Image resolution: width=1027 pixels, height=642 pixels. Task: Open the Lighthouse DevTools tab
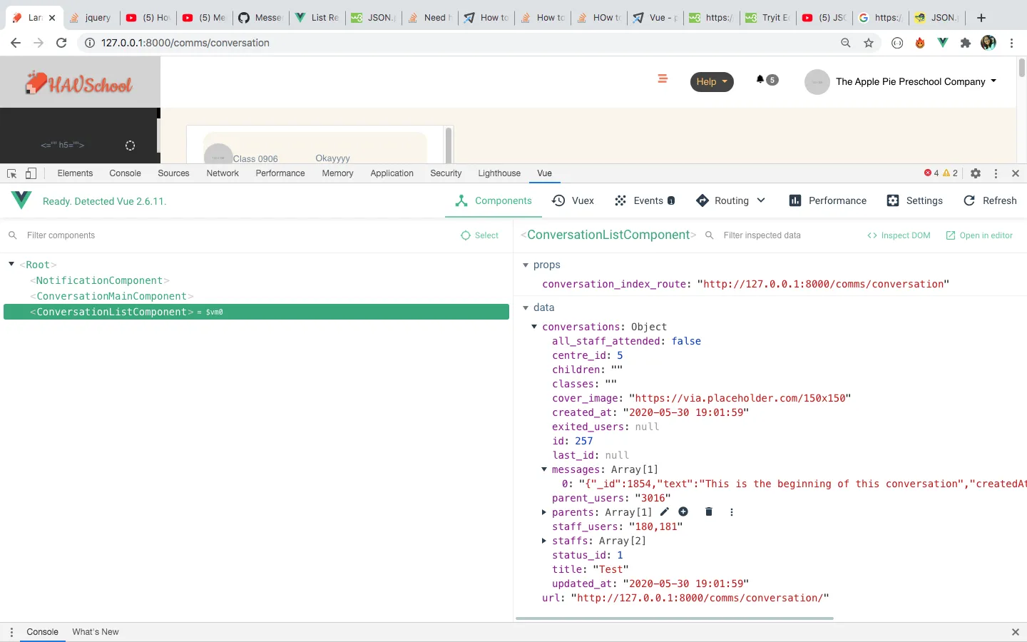click(x=499, y=173)
